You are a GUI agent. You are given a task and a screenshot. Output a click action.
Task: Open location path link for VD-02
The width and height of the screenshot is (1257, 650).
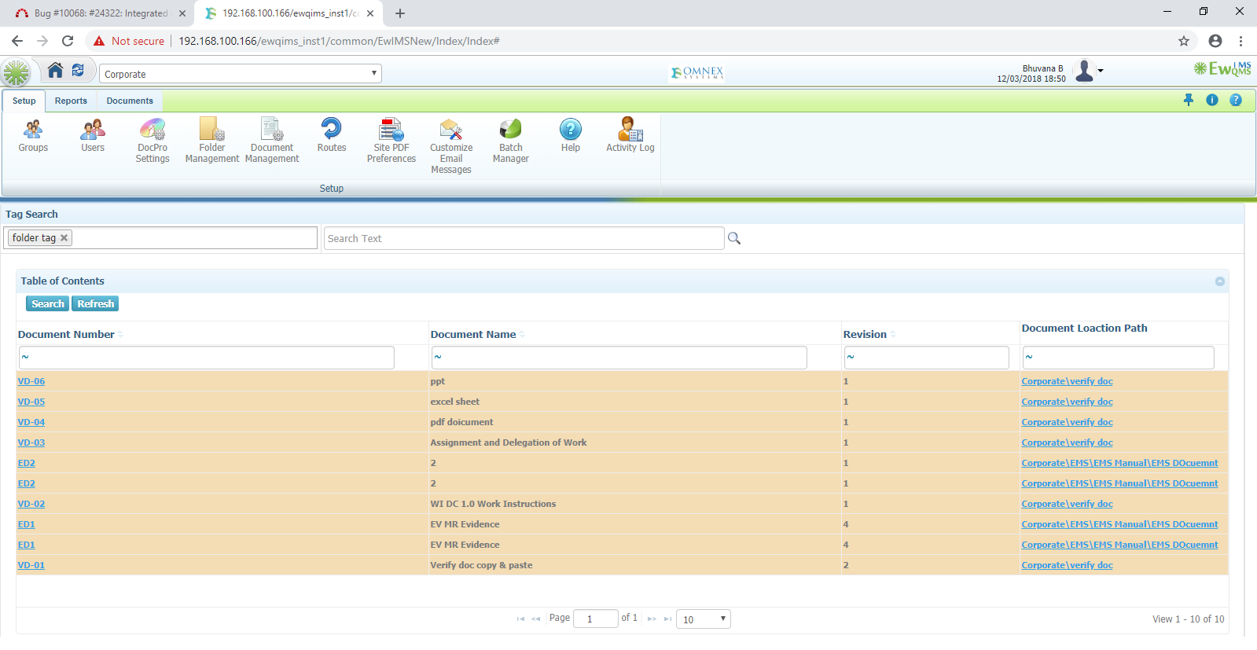coord(1067,504)
